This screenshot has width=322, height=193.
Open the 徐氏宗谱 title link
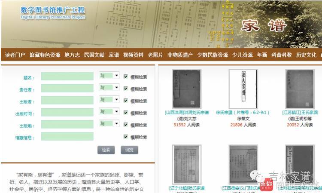coord(243,113)
